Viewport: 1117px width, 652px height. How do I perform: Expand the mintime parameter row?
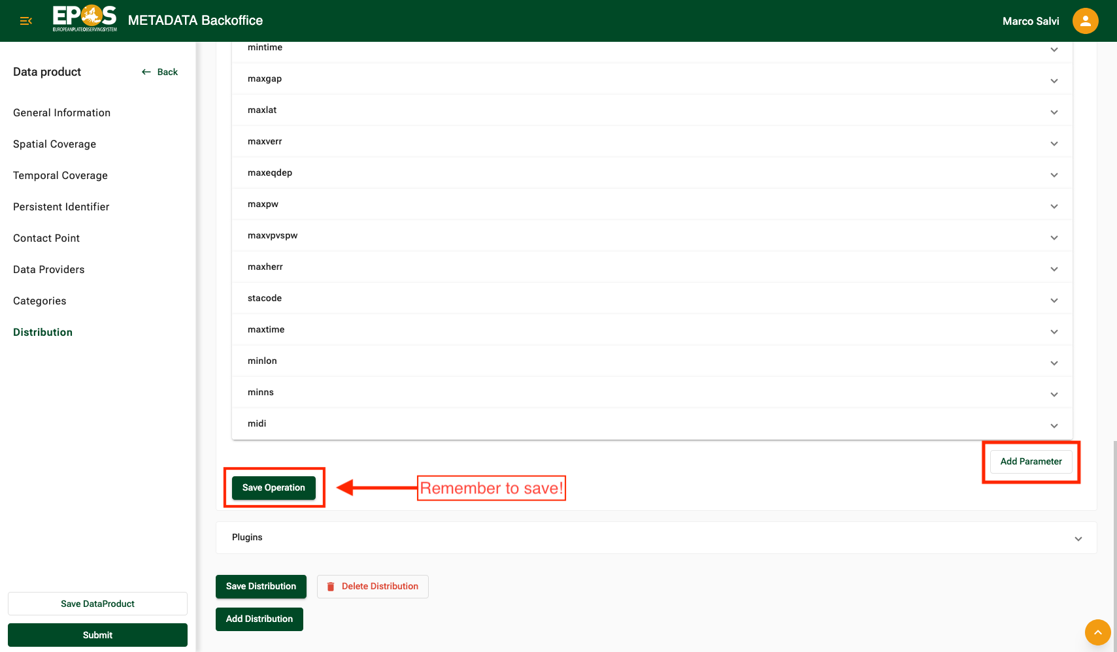tap(1054, 50)
